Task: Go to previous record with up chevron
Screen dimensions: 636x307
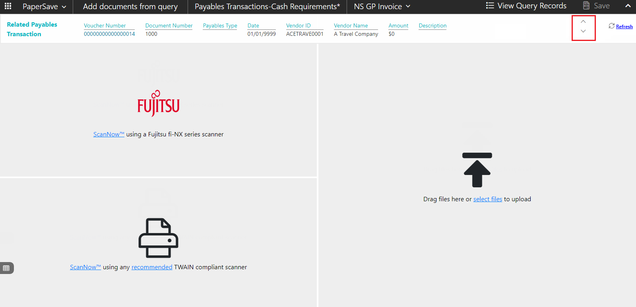Action: click(x=583, y=22)
